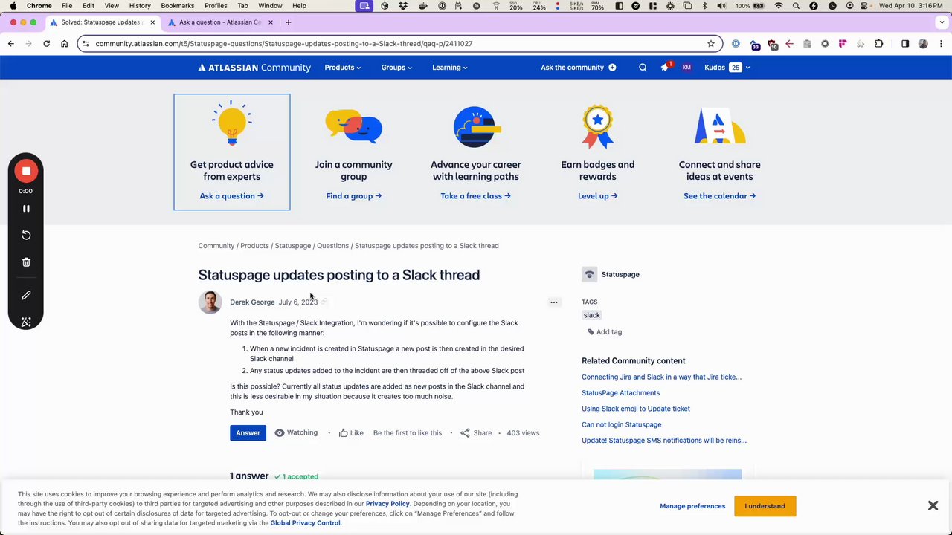952x535 pixels.
Task: Go to 'Statuspage' in the breadcrumb
Action: [x=293, y=246]
